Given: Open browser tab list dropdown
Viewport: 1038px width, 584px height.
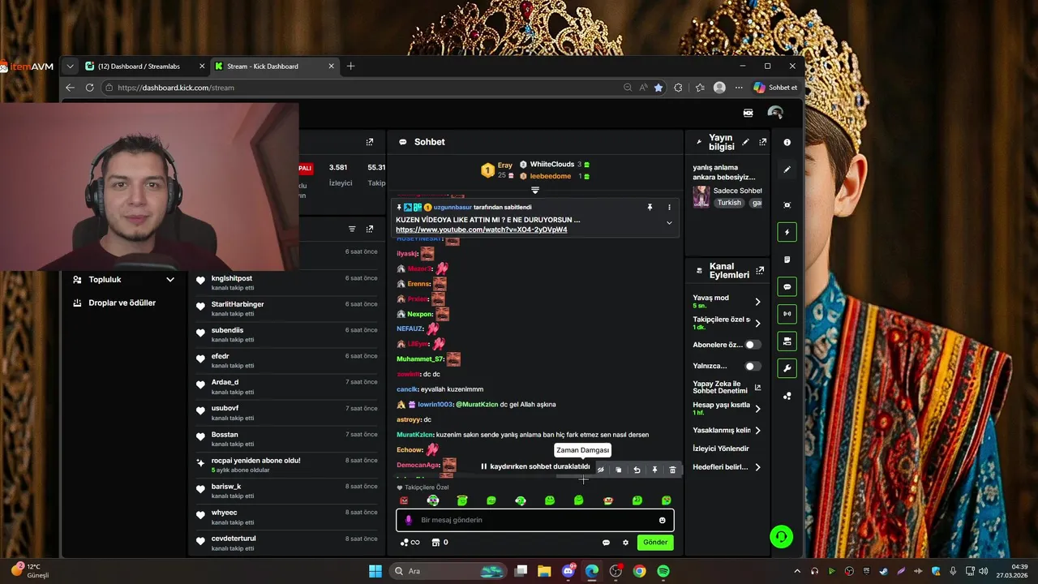Looking at the screenshot, I should [71, 67].
